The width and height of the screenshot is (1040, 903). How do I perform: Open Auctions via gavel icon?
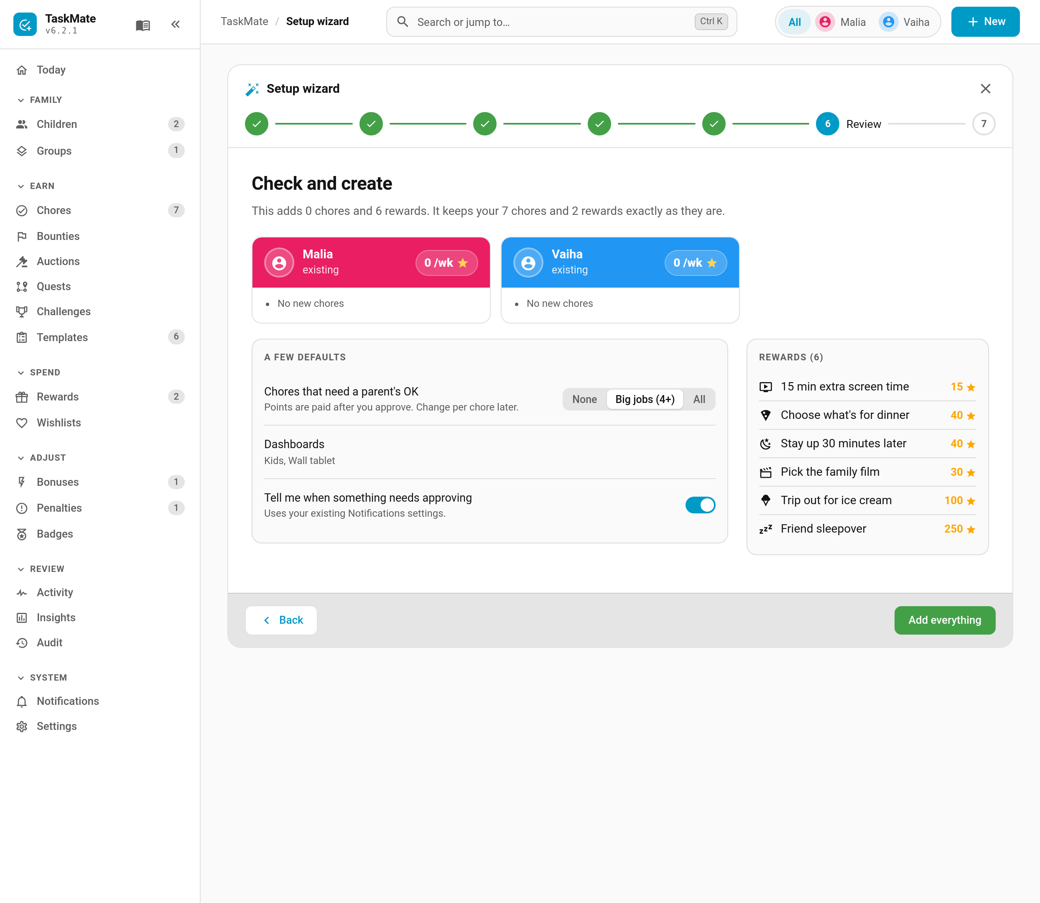pyautogui.click(x=22, y=262)
